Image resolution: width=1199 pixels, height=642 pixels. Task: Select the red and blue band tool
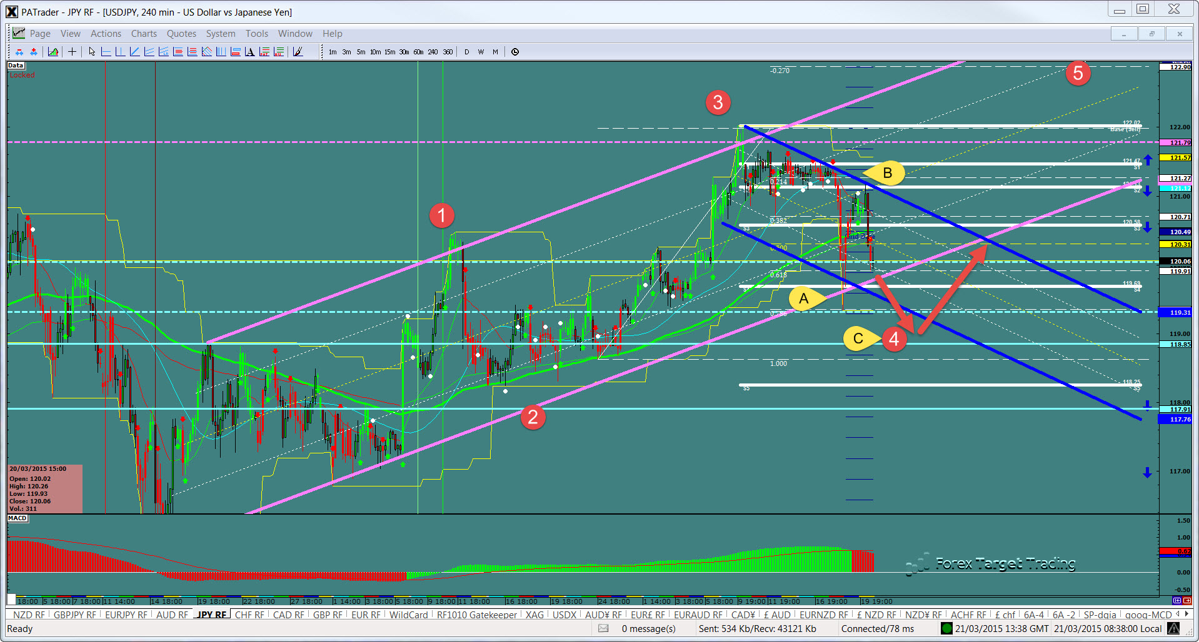(x=236, y=52)
